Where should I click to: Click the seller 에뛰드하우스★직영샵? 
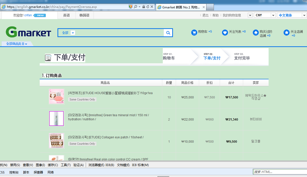coord(256,97)
